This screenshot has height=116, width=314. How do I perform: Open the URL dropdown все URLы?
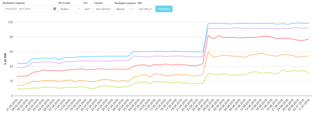146,9
